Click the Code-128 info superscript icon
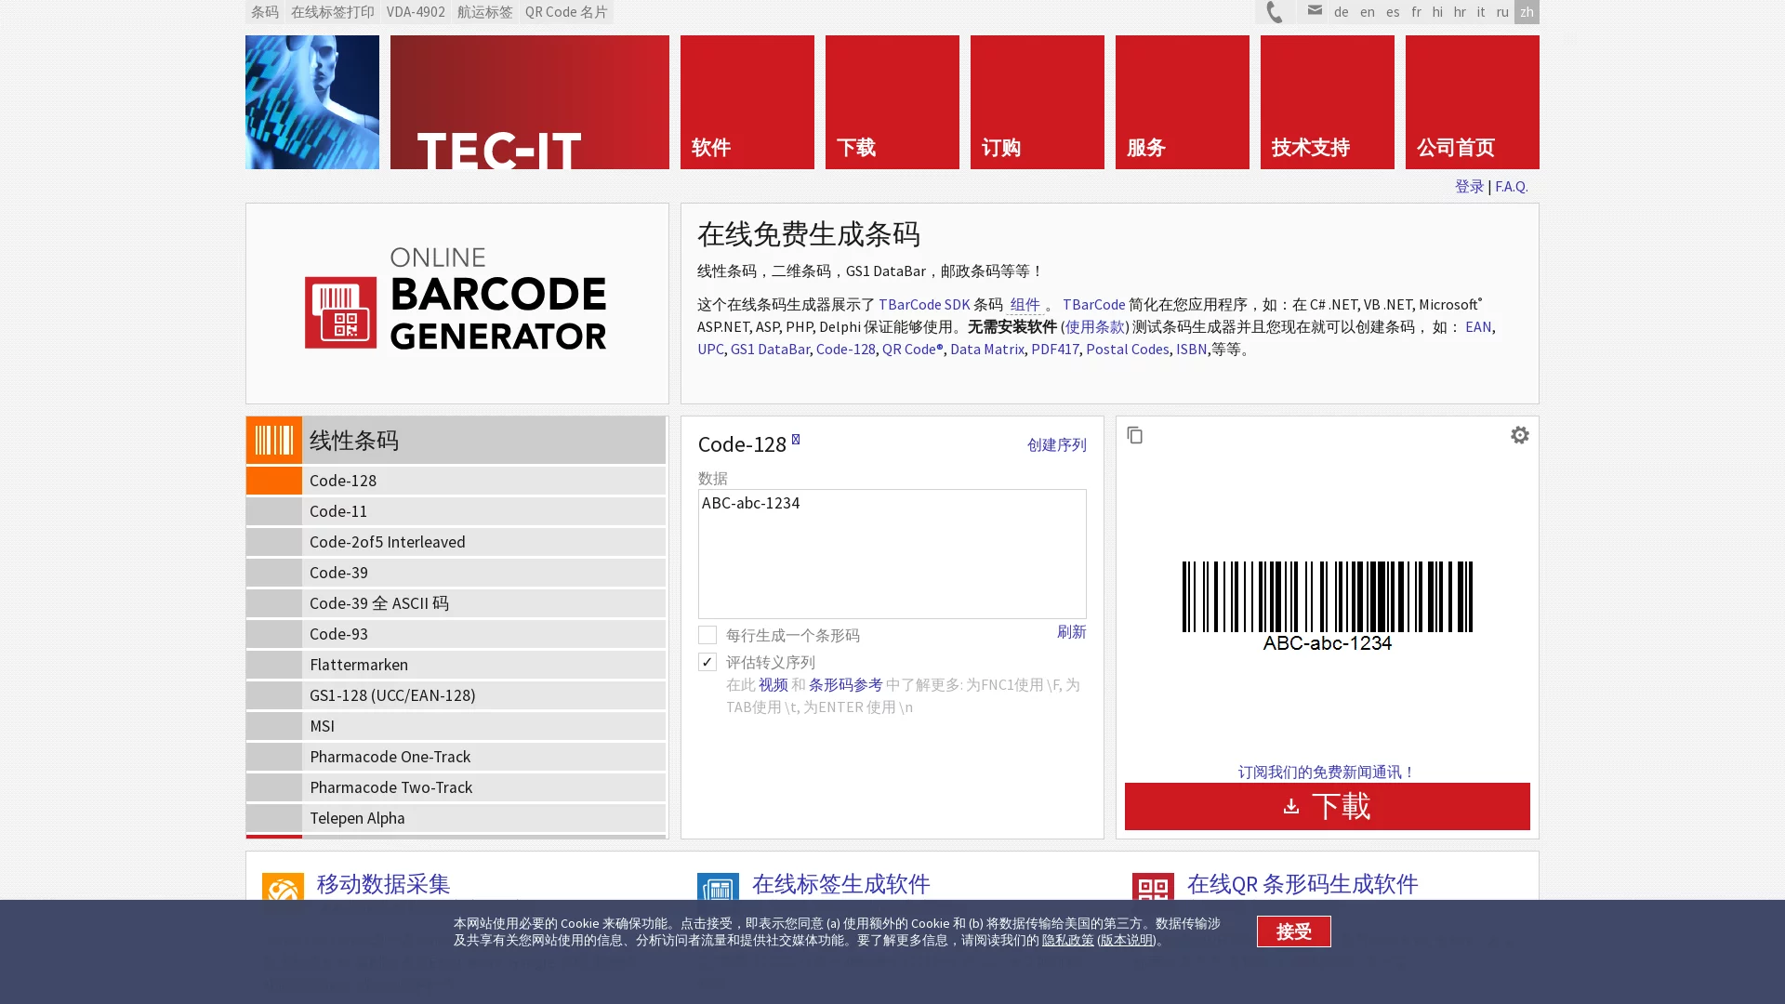The image size is (1785, 1004). point(796,439)
